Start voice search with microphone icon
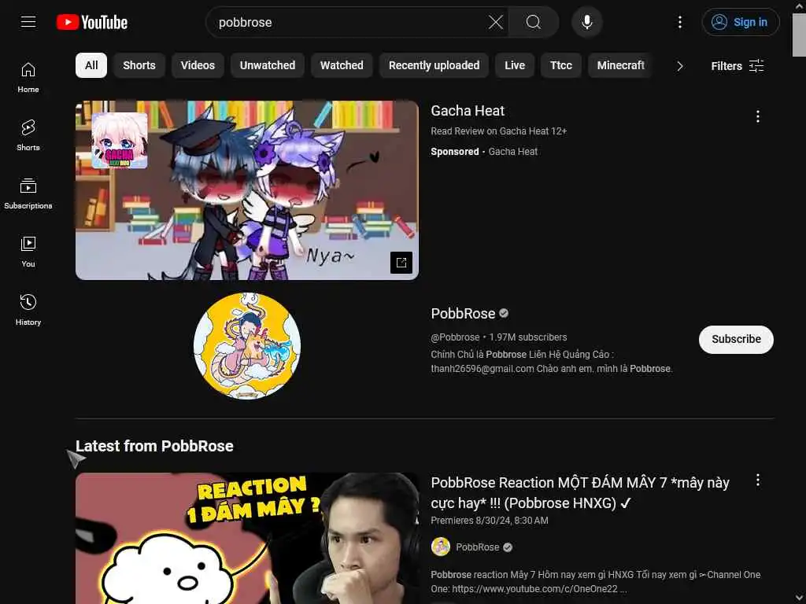 tap(587, 22)
